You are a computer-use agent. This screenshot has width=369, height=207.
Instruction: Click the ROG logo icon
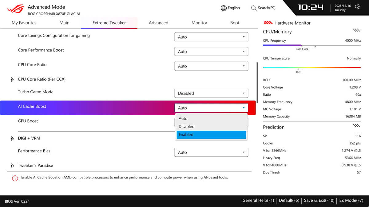[x=15, y=9]
